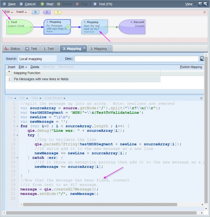Viewport: 210px width, 217px height.
Task: Maximize the code editor panel
Action: pos(202,98)
